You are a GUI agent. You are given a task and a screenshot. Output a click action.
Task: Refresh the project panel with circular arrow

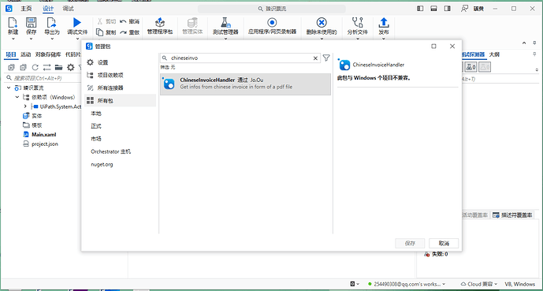tap(35, 67)
